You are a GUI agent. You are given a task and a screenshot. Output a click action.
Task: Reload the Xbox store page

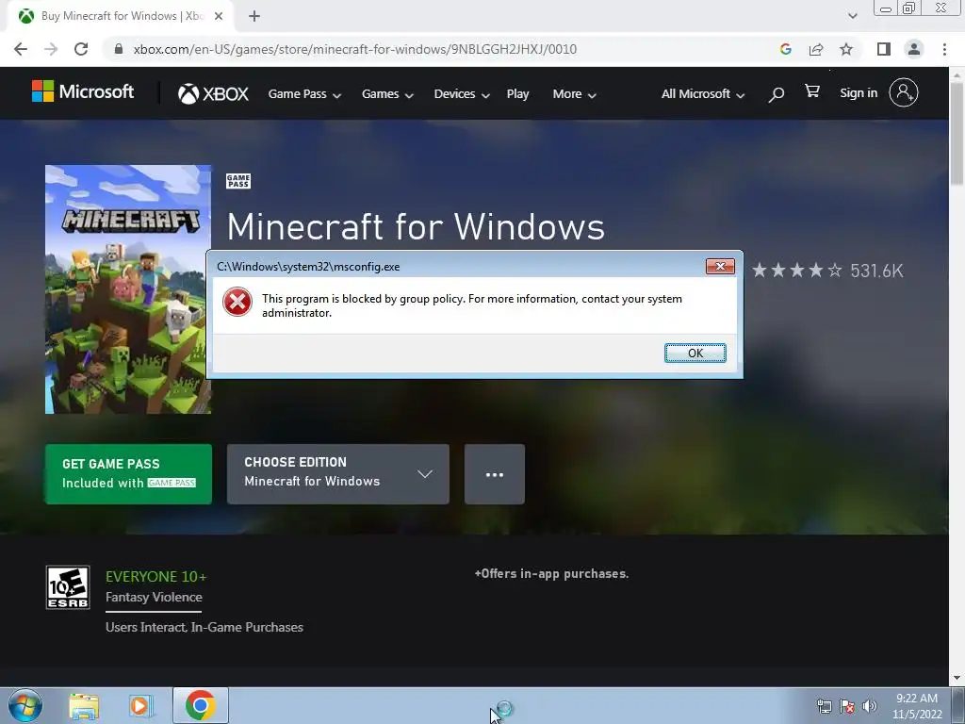81,49
